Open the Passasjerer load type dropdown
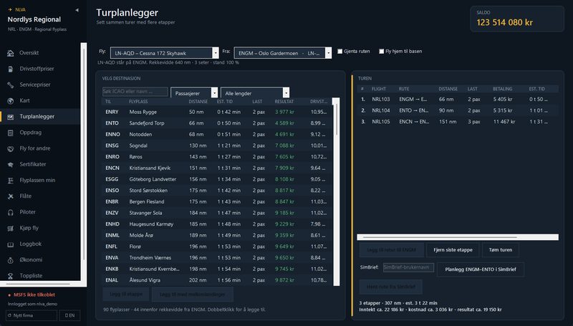The height and width of the screenshot is (326, 573). (194, 93)
